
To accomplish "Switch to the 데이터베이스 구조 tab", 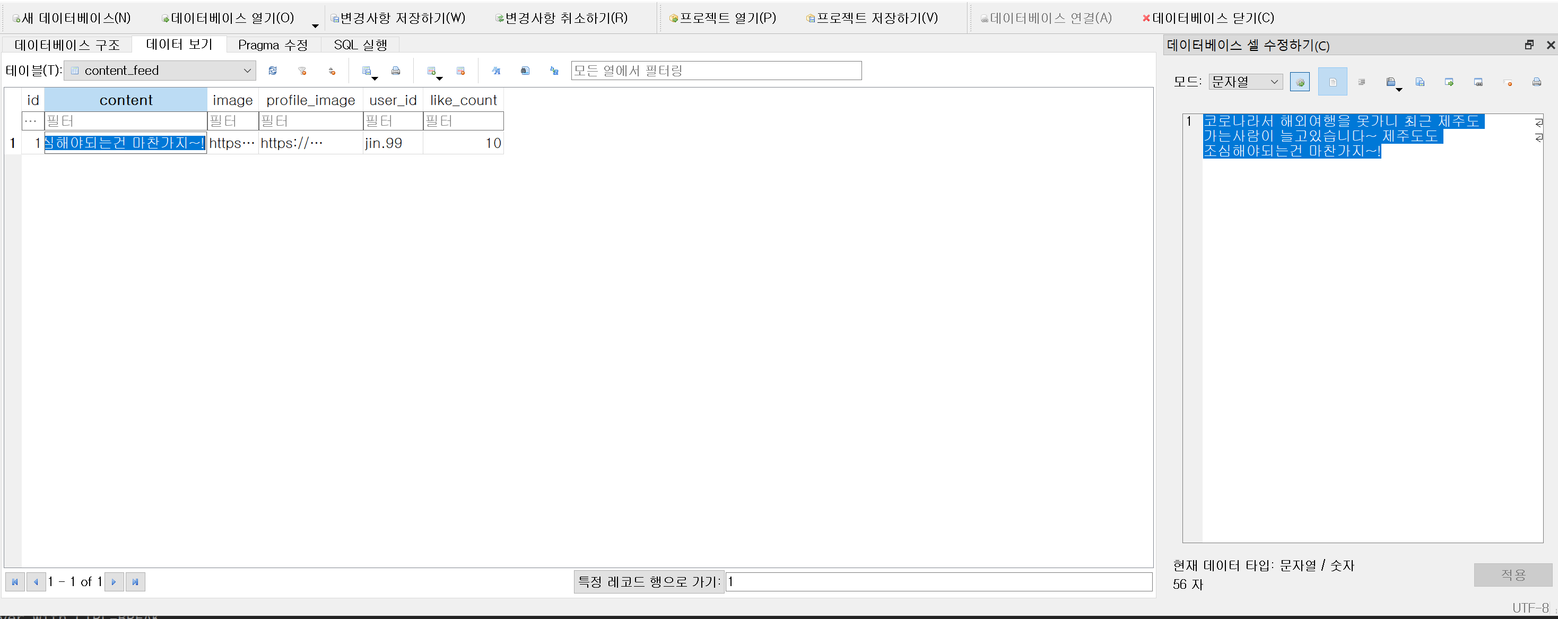I will tap(67, 45).
